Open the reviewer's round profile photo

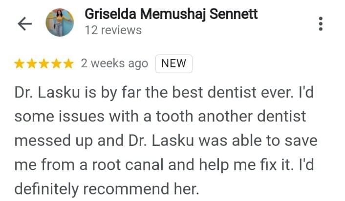click(60, 22)
